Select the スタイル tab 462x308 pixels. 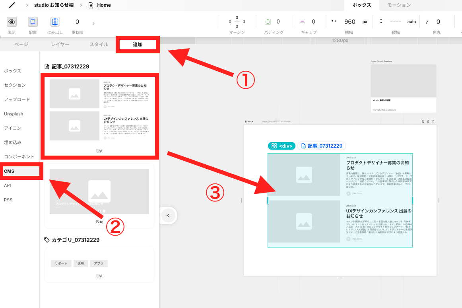pyautogui.click(x=99, y=45)
